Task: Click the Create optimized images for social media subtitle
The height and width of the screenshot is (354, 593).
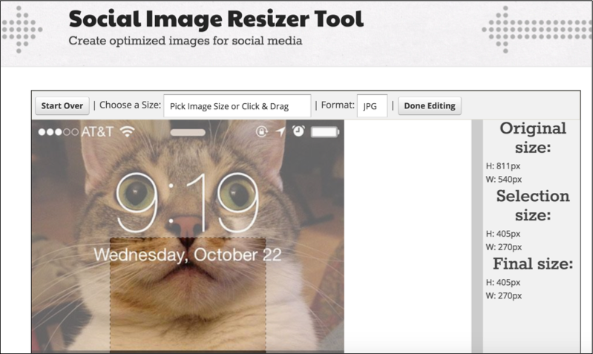Action: click(186, 41)
